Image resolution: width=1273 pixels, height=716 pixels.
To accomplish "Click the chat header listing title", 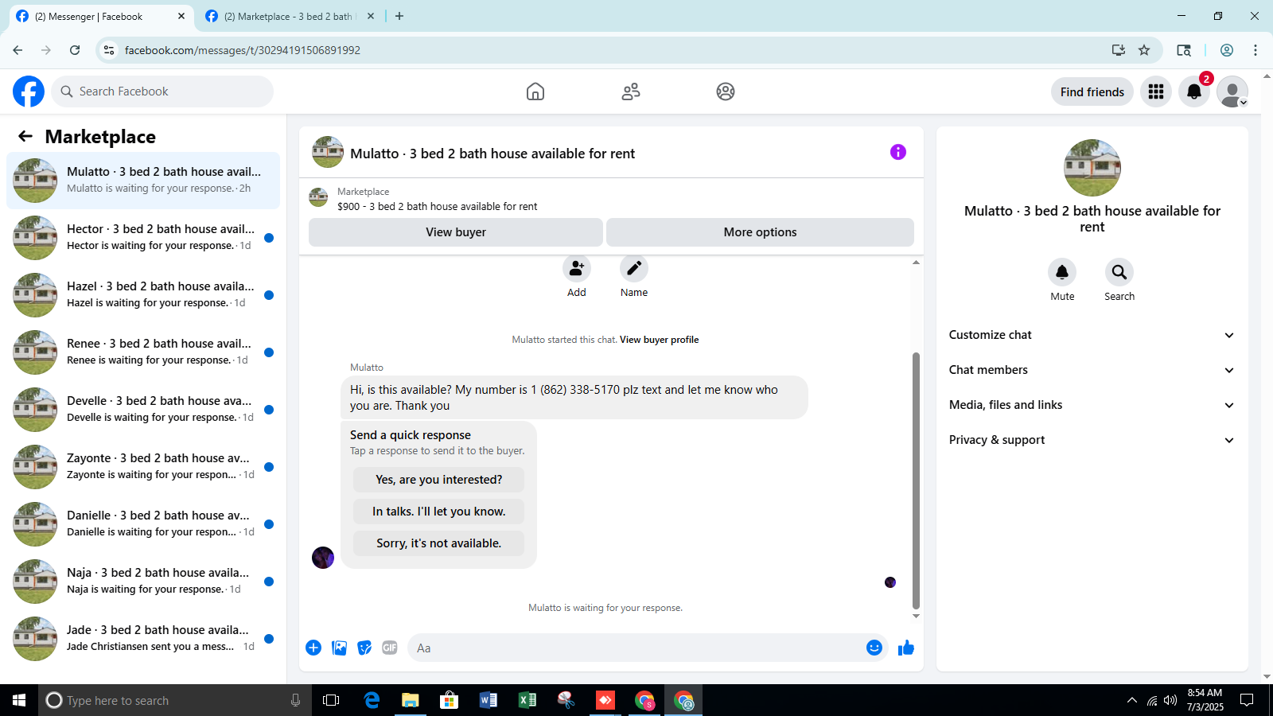I will click(x=492, y=154).
